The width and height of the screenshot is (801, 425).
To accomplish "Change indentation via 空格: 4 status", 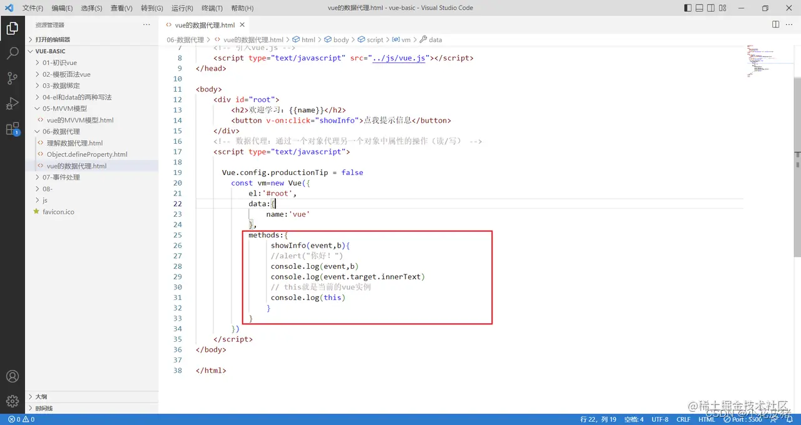I will pos(634,419).
